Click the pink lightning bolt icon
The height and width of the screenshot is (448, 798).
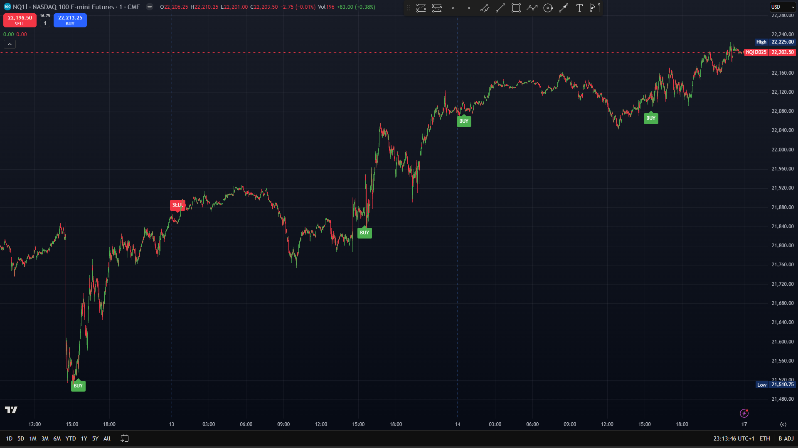coord(744,413)
